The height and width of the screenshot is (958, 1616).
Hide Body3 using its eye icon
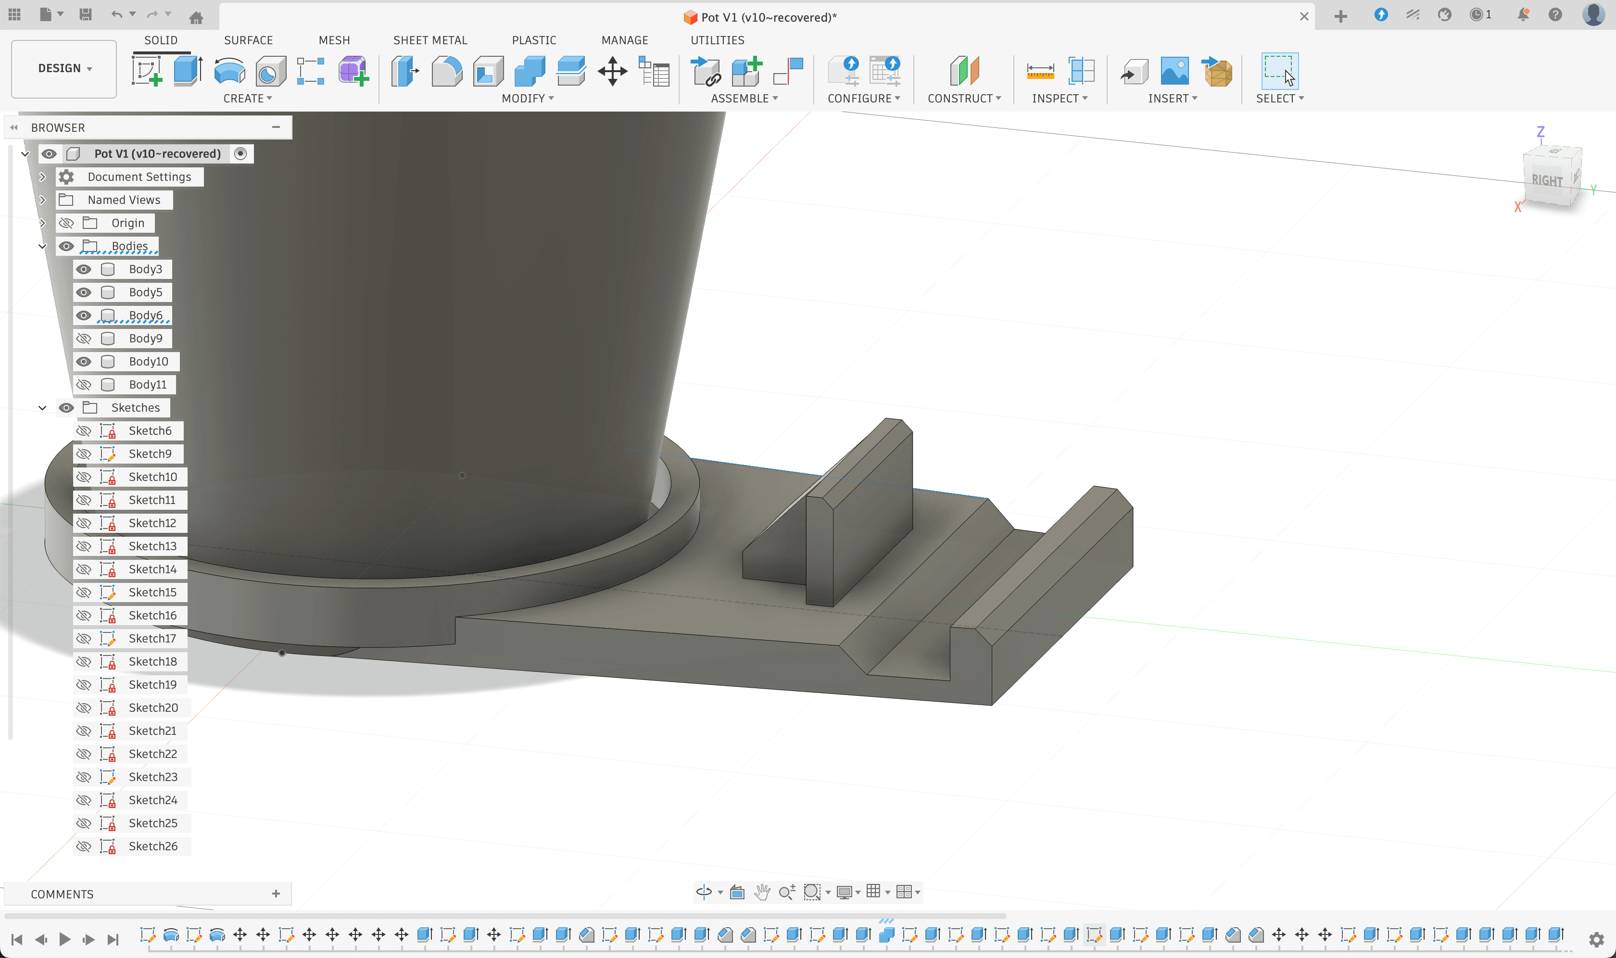point(83,269)
